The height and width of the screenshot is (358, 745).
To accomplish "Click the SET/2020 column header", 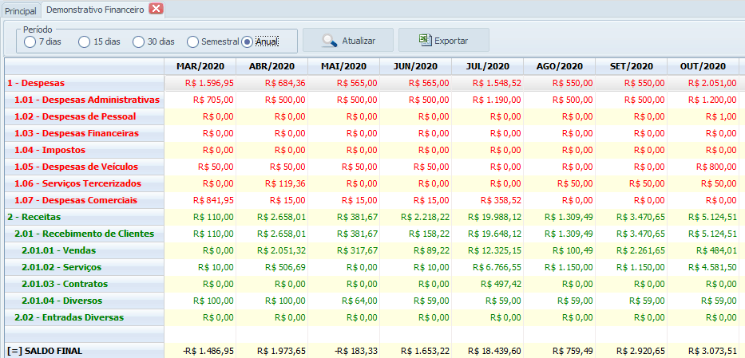I will pyautogui.click(x=631, y=66).
